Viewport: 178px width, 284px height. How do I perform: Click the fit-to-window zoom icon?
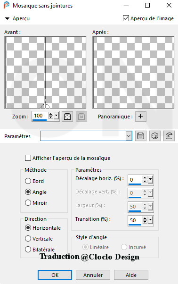[67, 117]
